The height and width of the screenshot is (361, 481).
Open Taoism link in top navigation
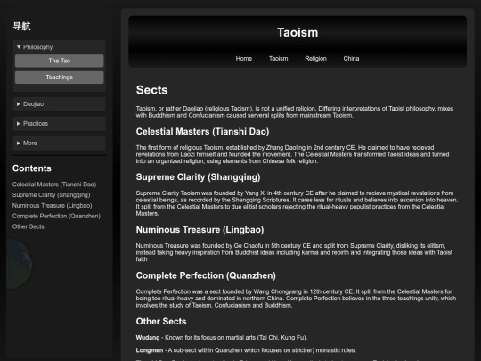[x=279, y=58]
